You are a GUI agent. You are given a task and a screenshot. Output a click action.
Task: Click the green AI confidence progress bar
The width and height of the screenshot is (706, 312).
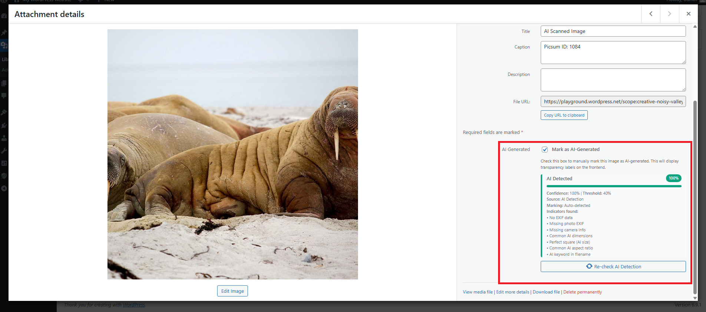pyautogui.click(x=614, y=186)
